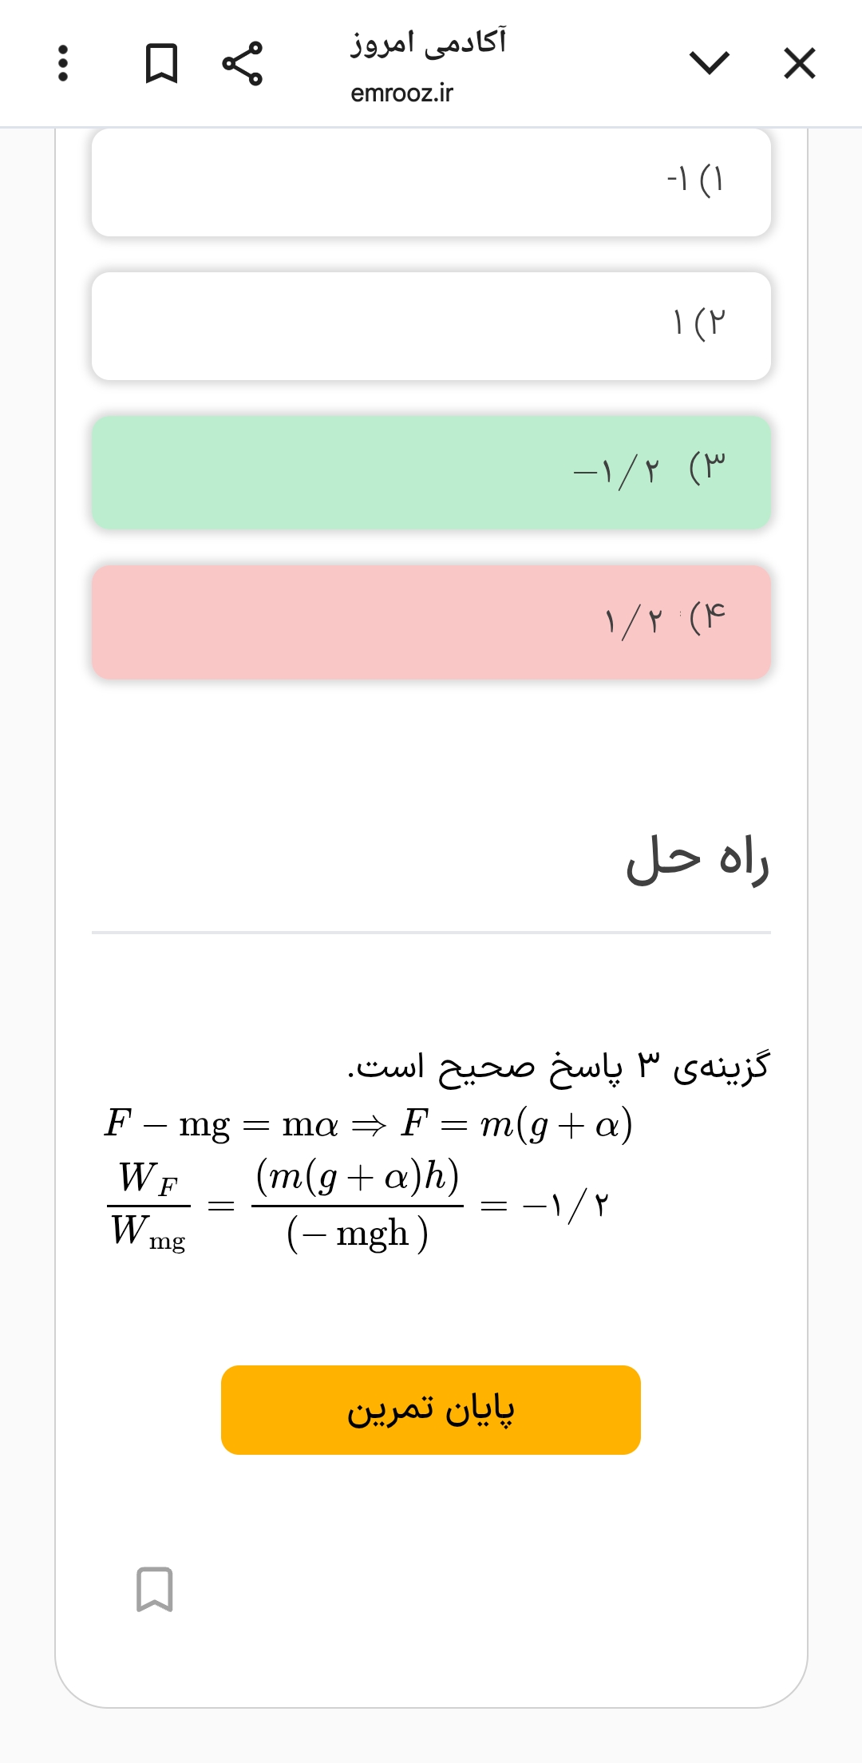Tap the راه حل section heading
Viewport: 862px width, 1763px height.
(x=697, y=859)
